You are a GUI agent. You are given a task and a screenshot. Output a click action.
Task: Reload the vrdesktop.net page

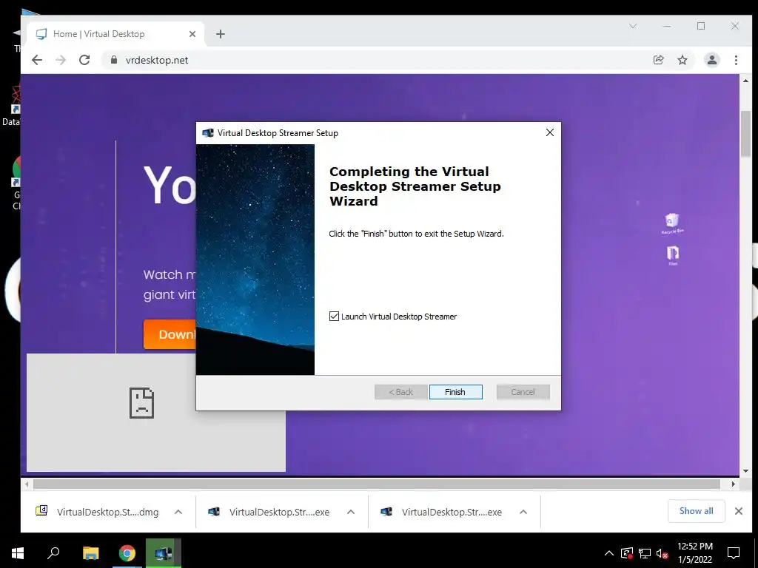pyautogui.click(x=84, y=60)
